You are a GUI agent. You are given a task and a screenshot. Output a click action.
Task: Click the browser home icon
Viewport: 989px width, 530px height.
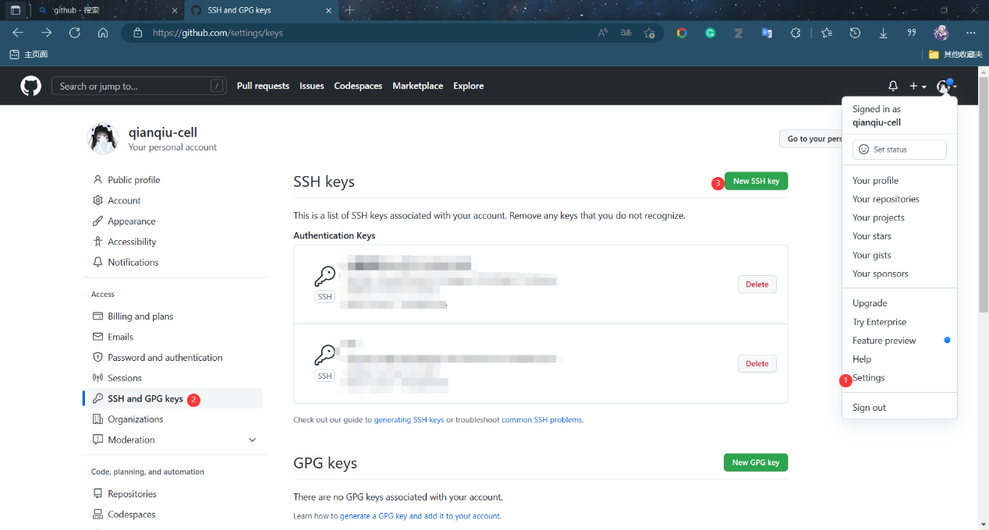(x=103, y=33)
